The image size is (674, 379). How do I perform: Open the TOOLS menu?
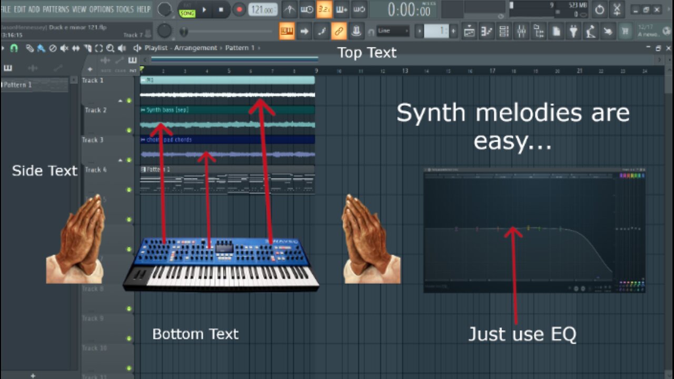coord(125,9)
